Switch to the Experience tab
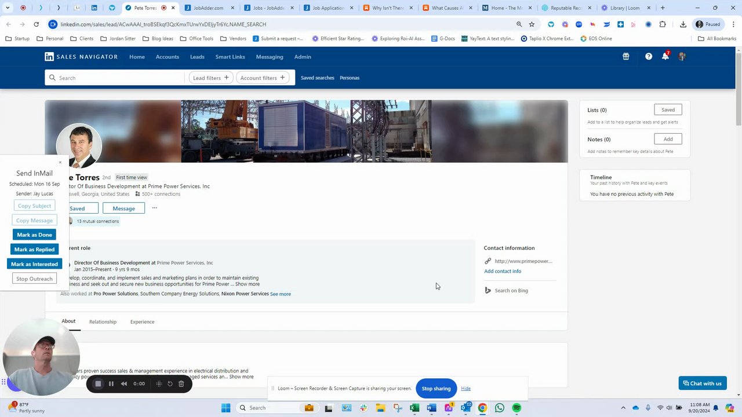Viewport: 742px width, 417px height. 142,322
